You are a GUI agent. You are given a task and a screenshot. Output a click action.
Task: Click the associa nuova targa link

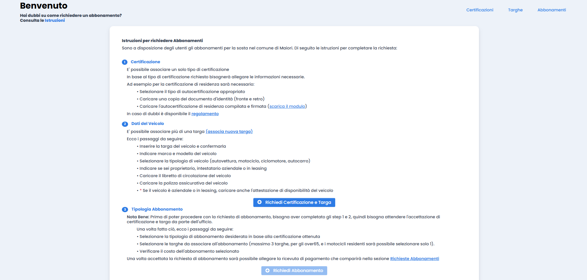(229, 131)
